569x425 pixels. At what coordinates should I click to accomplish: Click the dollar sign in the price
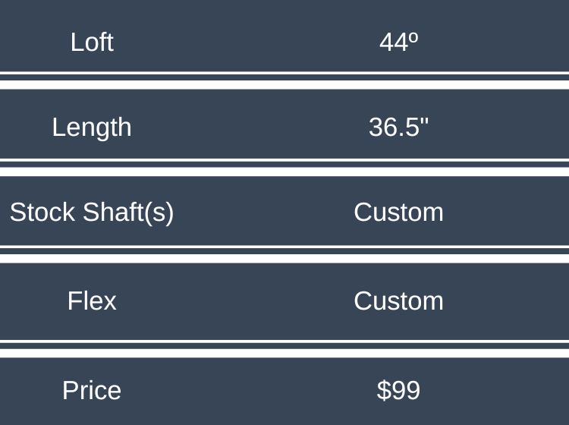383,390
